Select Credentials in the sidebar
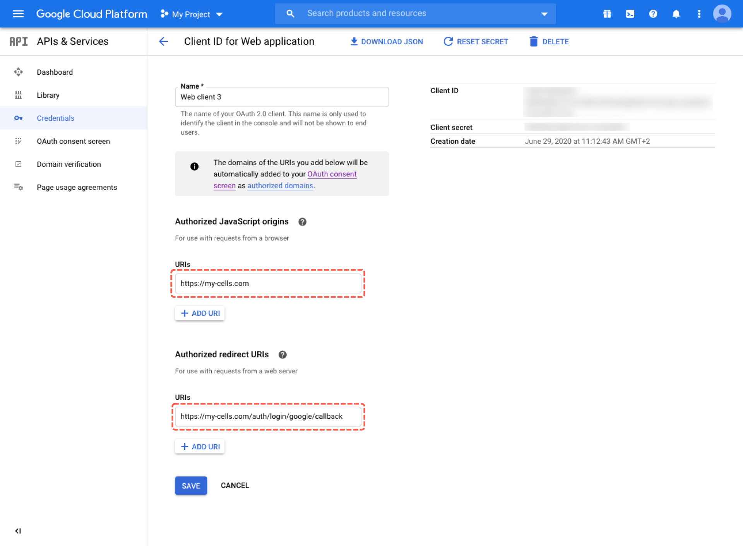 tap(74, 118)
